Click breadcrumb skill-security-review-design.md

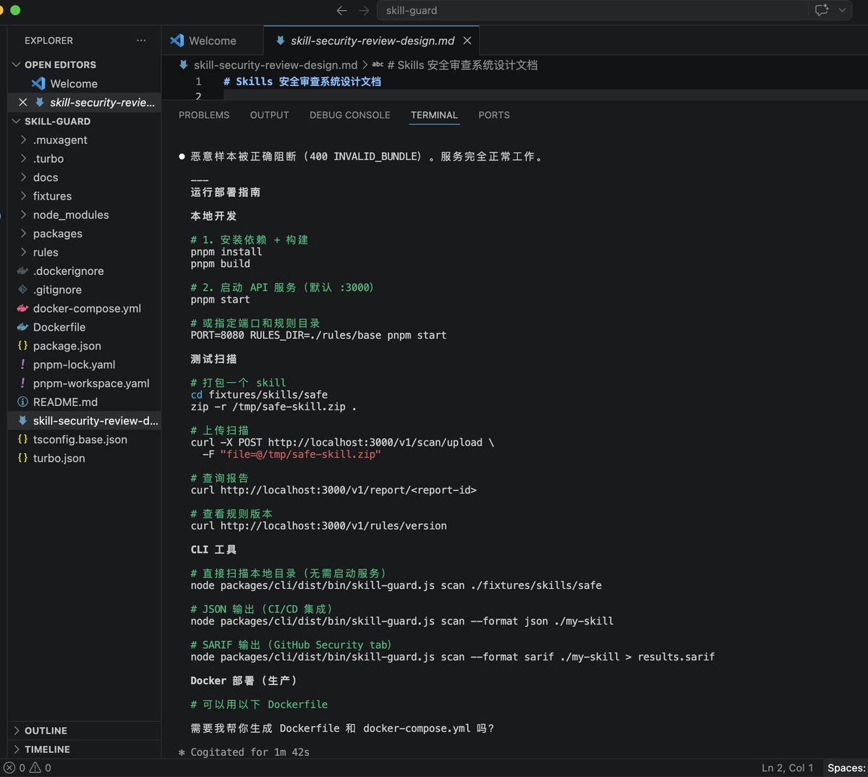276,65
